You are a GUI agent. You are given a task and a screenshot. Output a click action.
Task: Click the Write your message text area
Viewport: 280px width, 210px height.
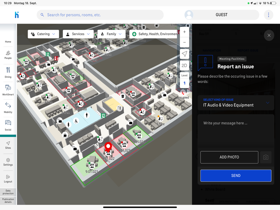click(x=236, y=131)
